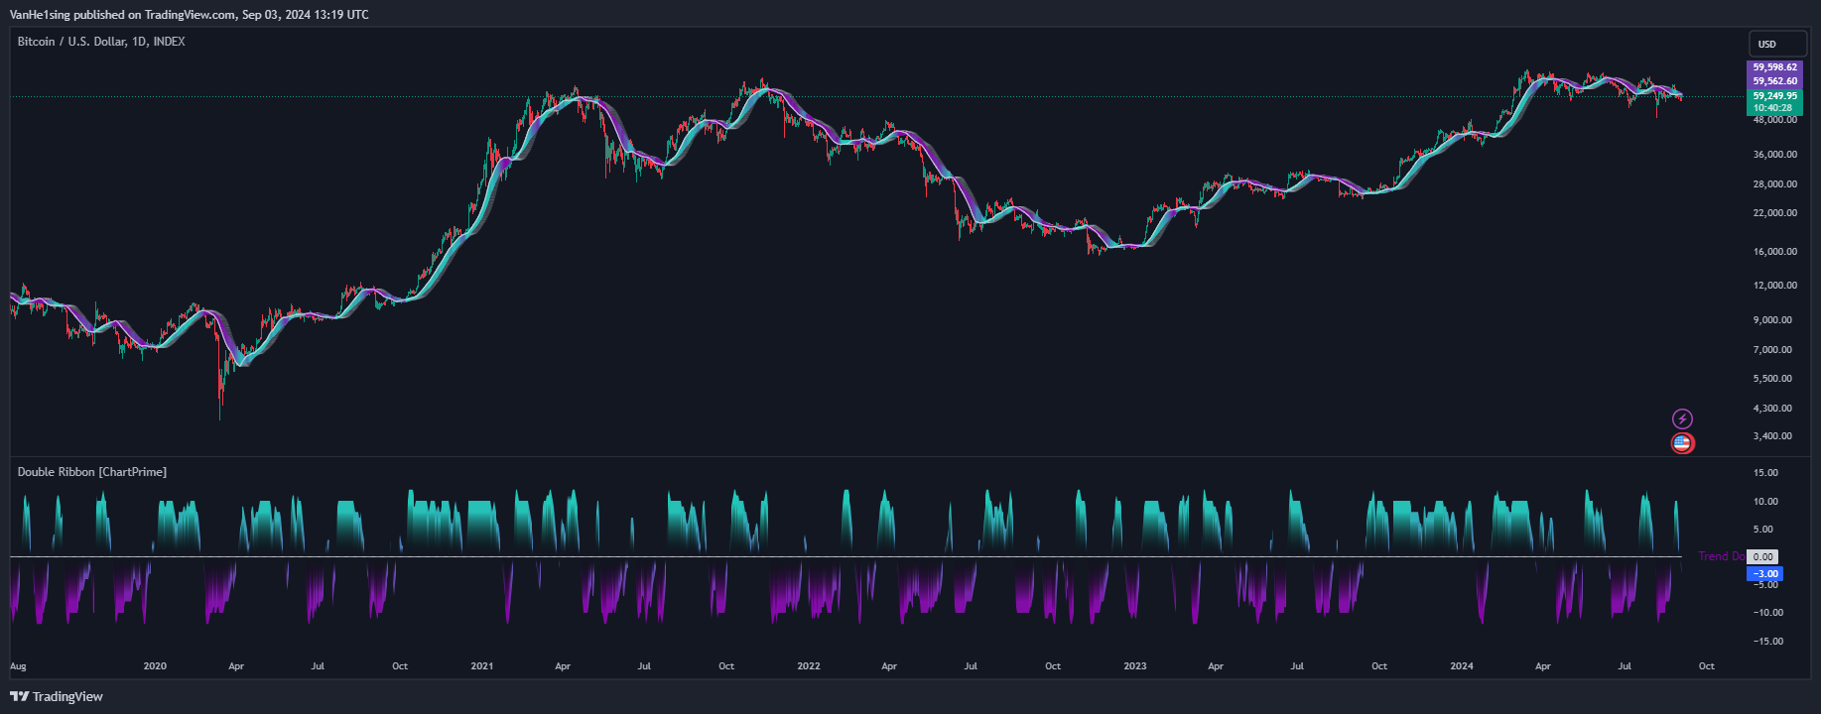Select the 2022 time axis marker
1821x714 pixels.
click(808, 666)
